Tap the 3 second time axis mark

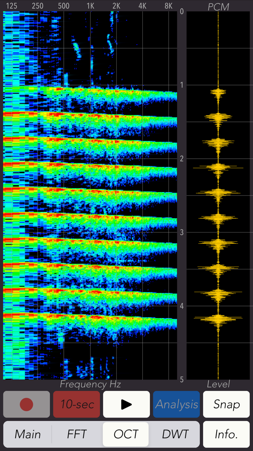(x=182, y=232)
